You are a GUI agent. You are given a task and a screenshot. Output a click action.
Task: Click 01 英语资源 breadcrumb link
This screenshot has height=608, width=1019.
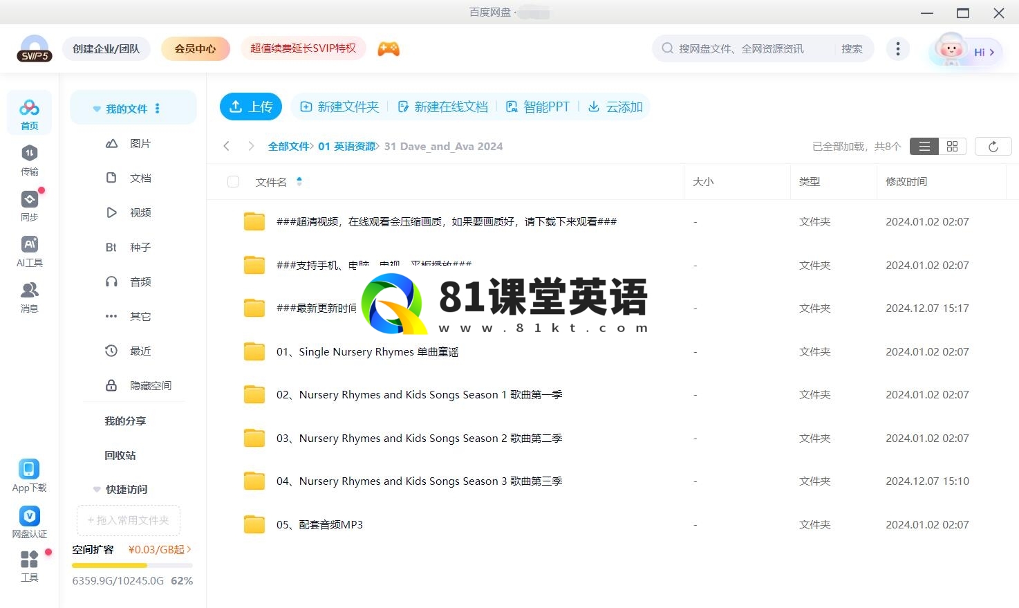pos(346,146)
